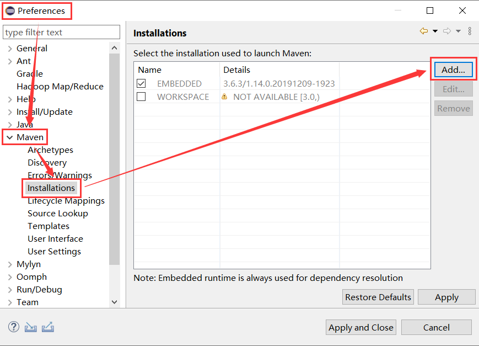
Task: Click the import preferences icon
Action: (x=30, y=327)
